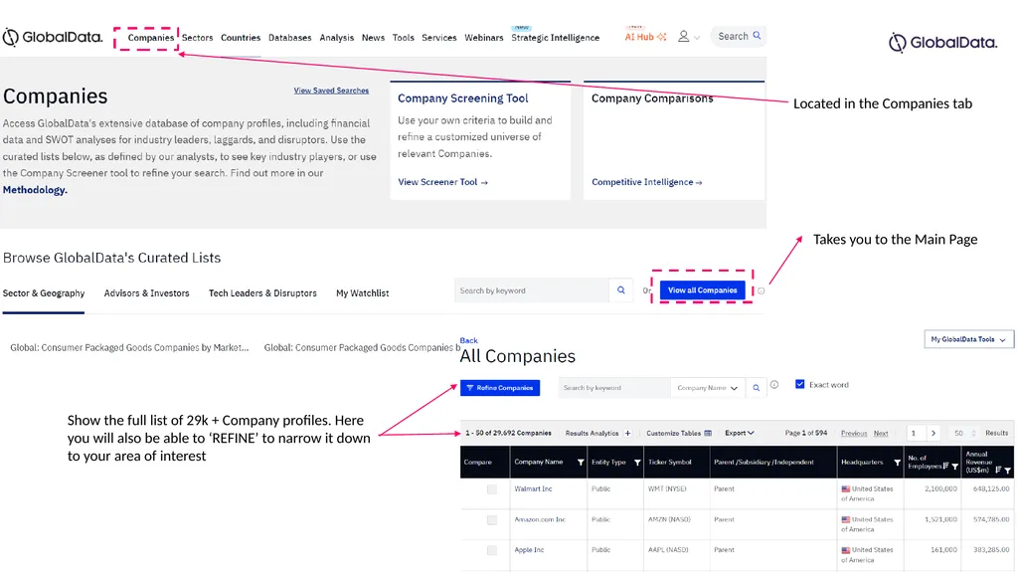Check the Compare box for Walmart Inc
This screenshot has height=572, width=1018.
(492, 489)
